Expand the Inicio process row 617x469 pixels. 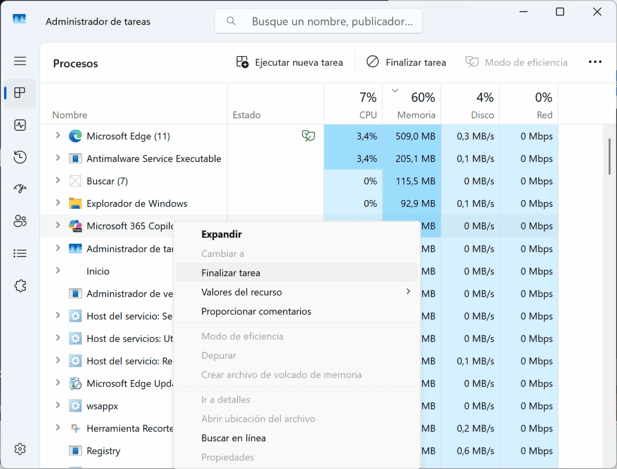tap(58, 270)
